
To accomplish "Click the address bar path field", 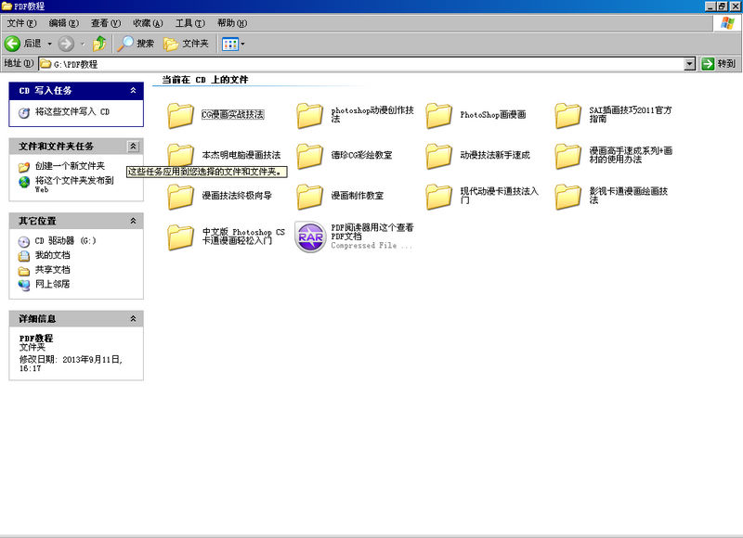I will tap(361, 64).
